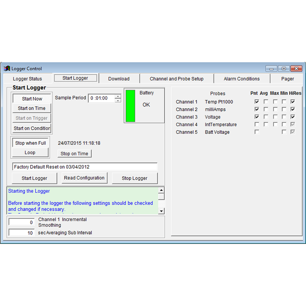Check Max checkbox for Channel 4 IntTemperature
306x306 pixels.
(x=275, y=125)
